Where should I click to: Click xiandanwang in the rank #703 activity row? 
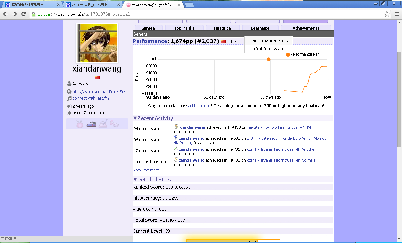pos(192,160)
